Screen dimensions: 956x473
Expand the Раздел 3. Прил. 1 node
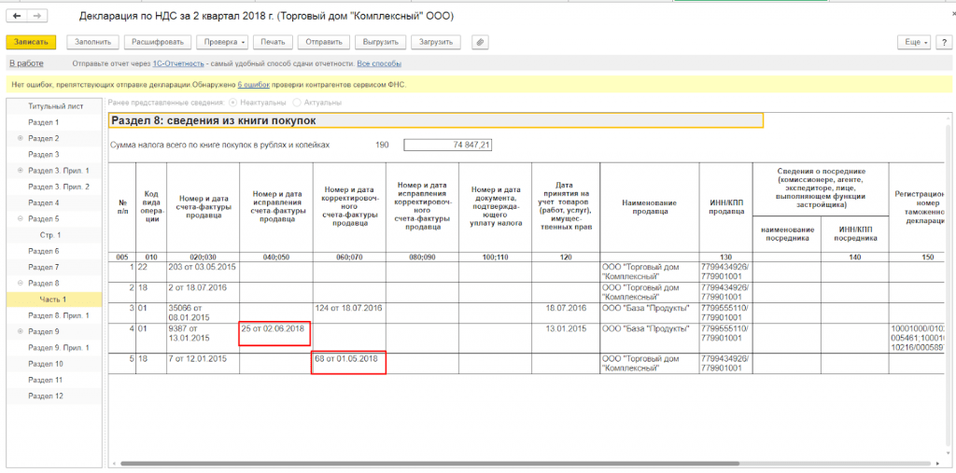pos(21,170)
